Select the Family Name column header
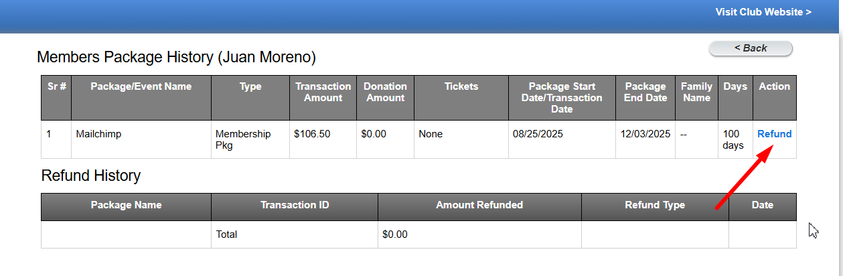This screenshot has height=276, width=843. click(696, 92)
